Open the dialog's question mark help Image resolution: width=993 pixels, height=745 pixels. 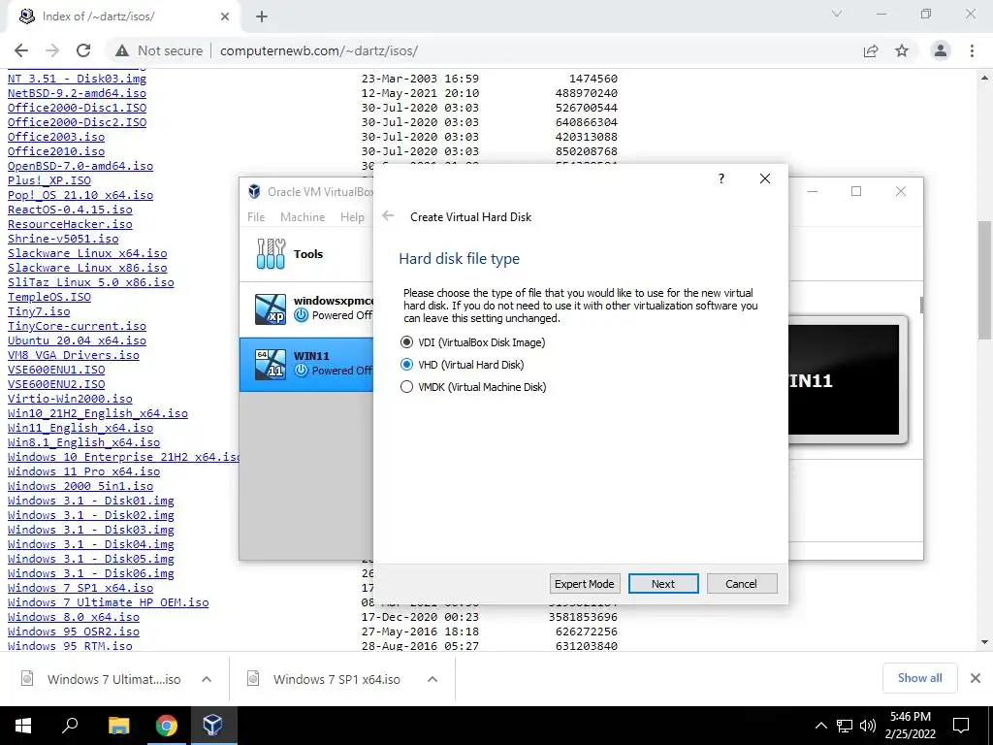721,178
